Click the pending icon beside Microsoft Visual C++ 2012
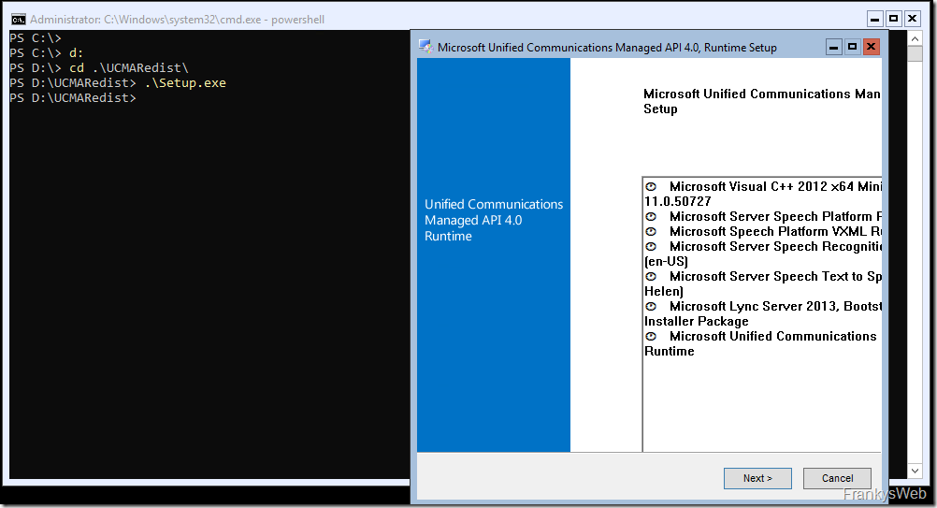This screenshot has height=508, width=937. click(x=651, y=187)
